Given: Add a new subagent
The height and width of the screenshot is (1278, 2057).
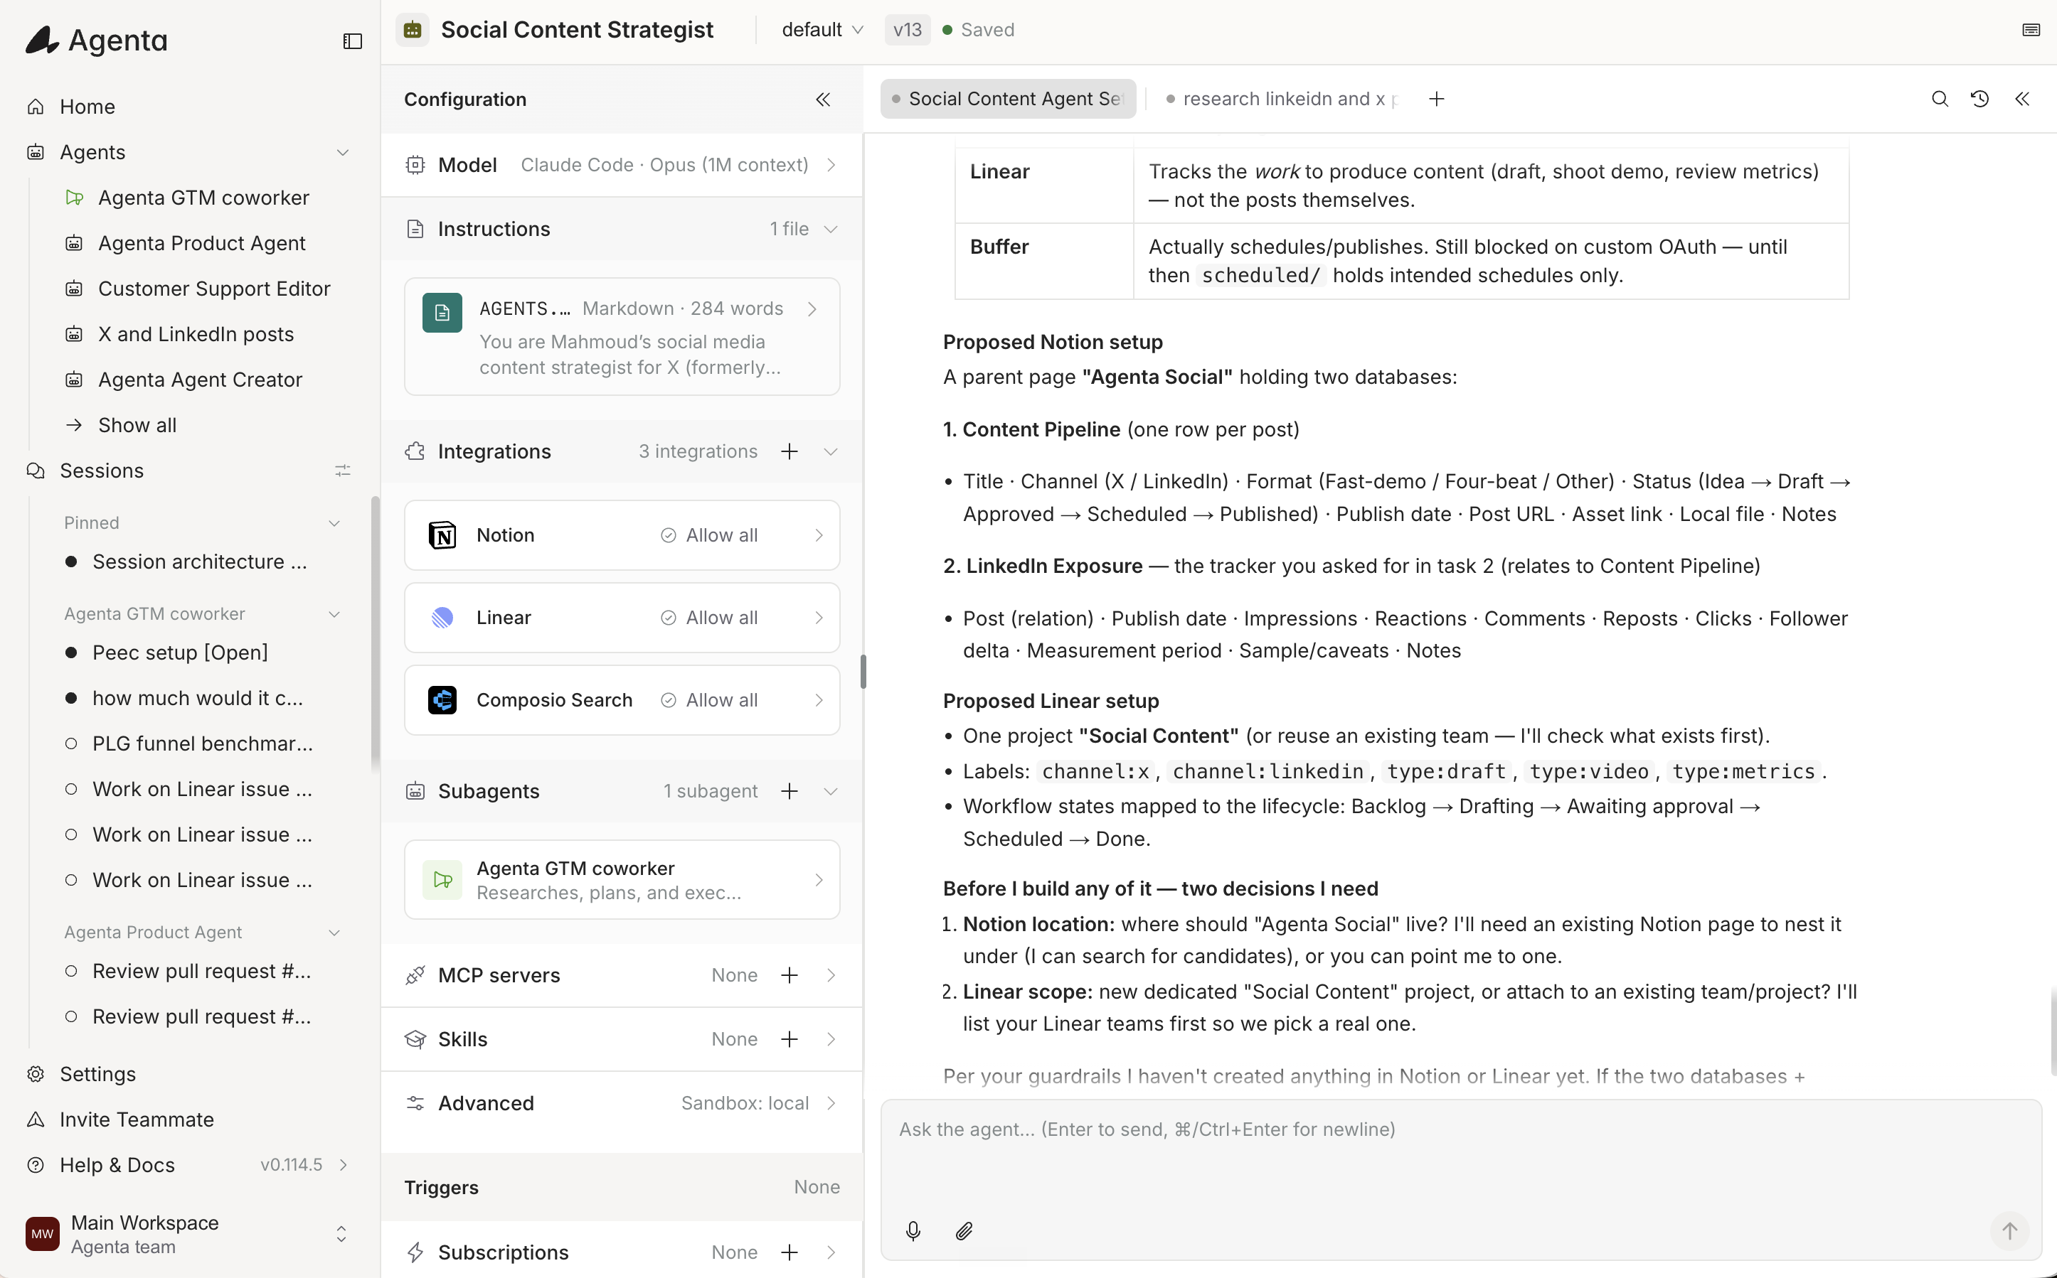Looking at the screenshot, I should pos(789,791).
